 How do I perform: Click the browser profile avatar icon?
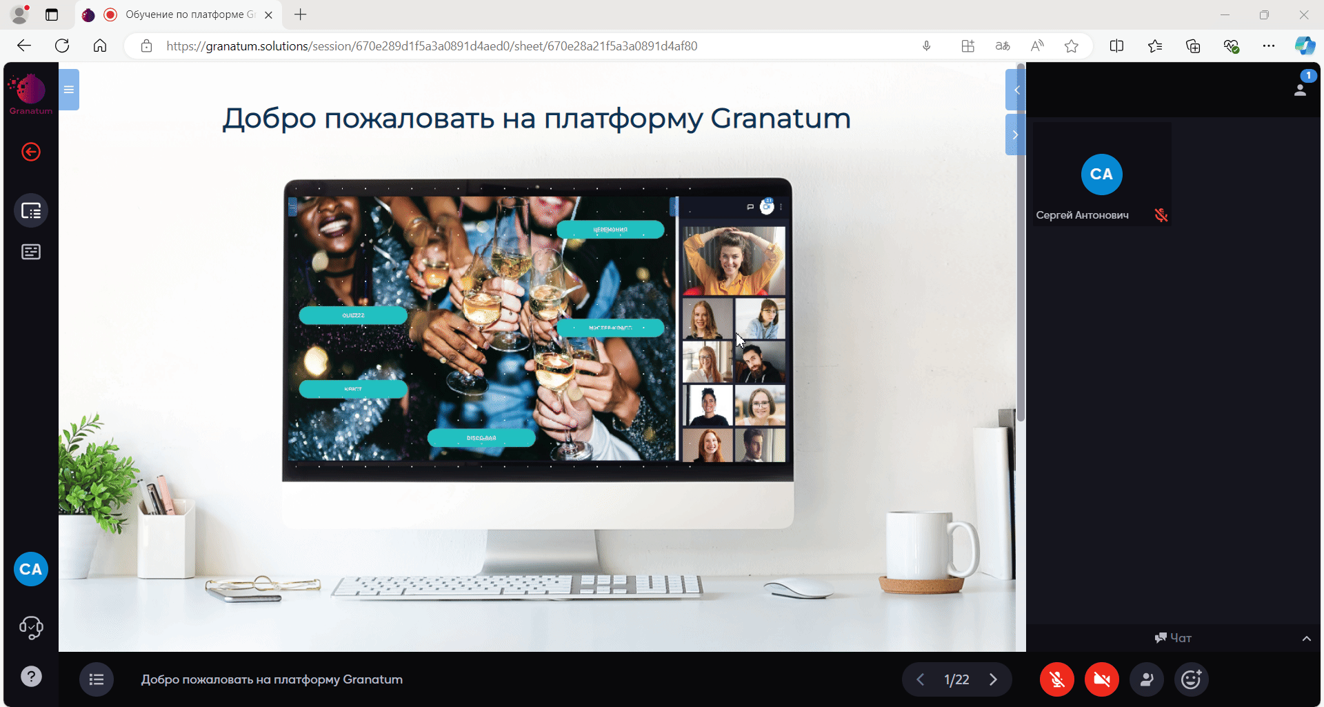[21, 14]
